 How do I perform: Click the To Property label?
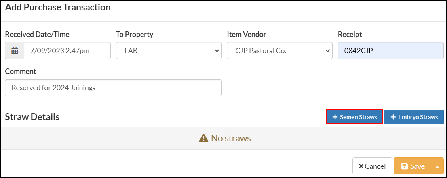(x=135, y=35)
